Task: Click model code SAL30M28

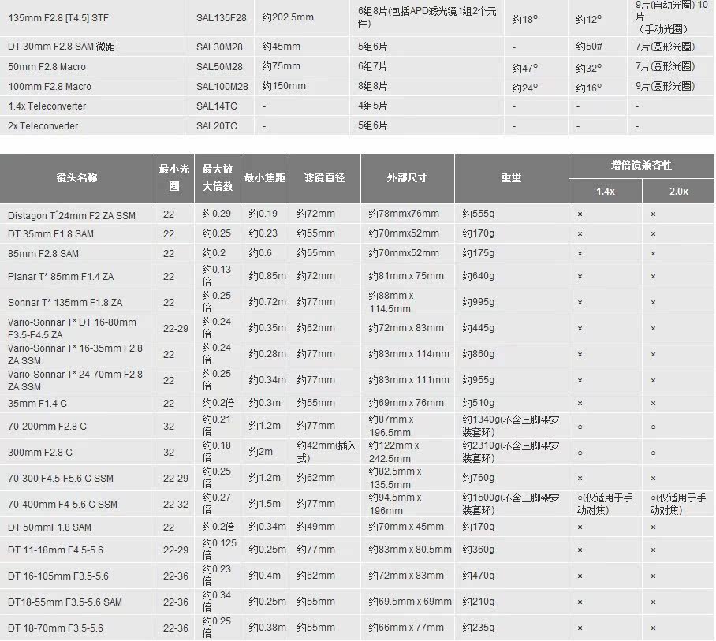Action: [x=219, y=47]
